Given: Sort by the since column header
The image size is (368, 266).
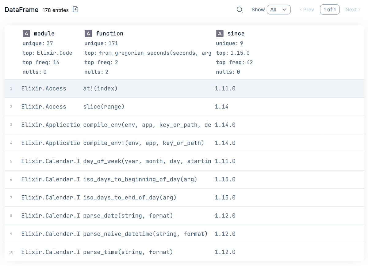Looking at the screenshot, I should point(236,33).
